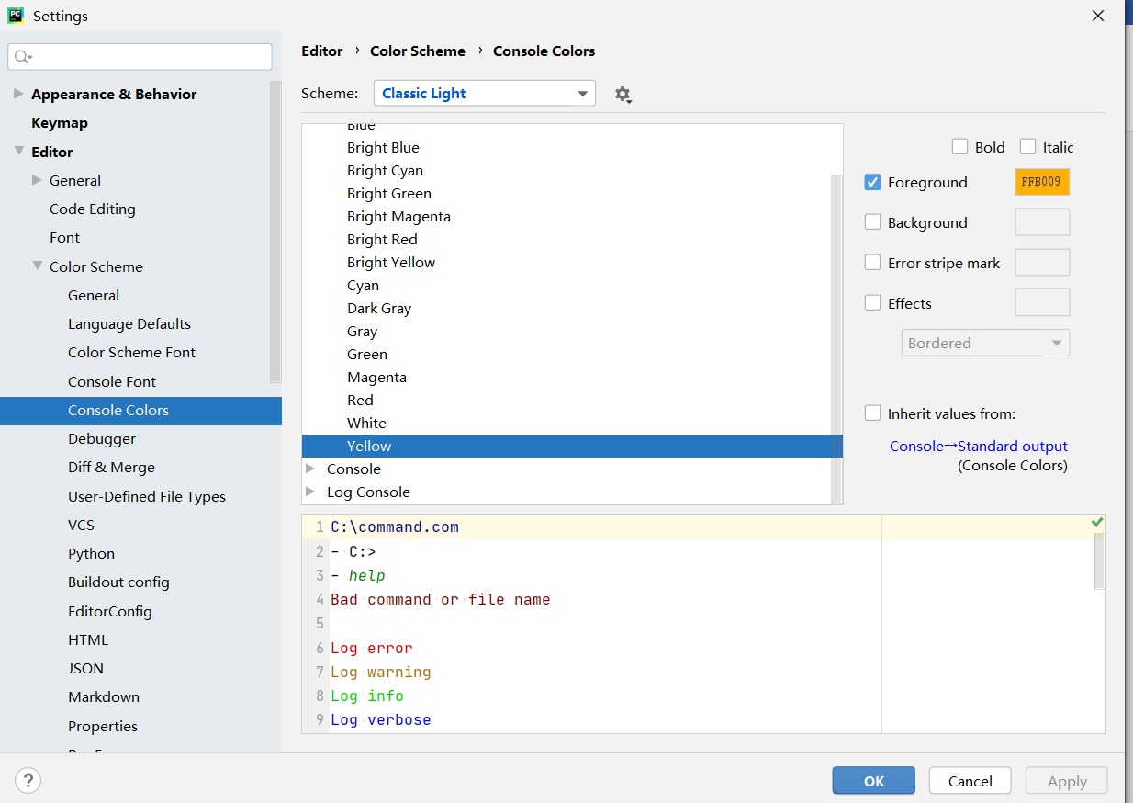Click the PyCharm logo in title bar

[x=16, y=16]
